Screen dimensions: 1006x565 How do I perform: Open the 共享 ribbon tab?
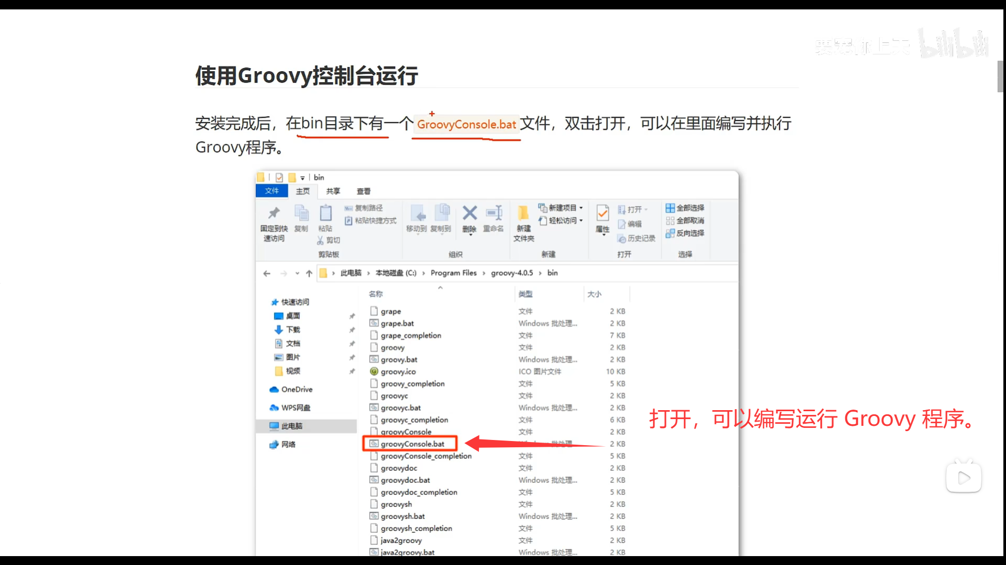333,191
